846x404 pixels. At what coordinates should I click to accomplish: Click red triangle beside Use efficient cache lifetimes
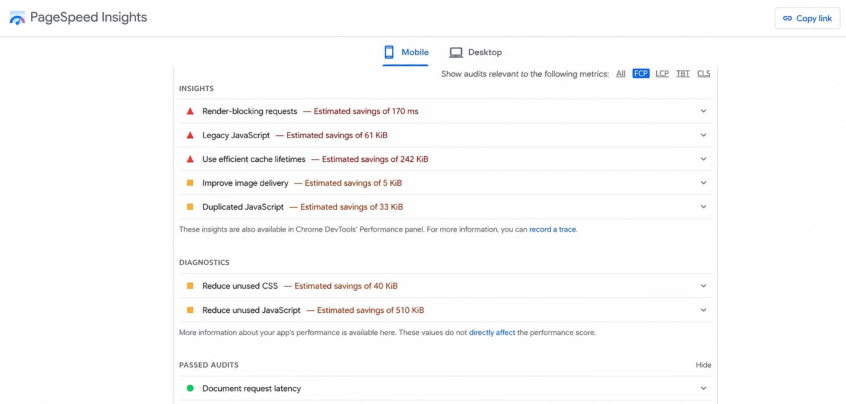tap(190, 159)
